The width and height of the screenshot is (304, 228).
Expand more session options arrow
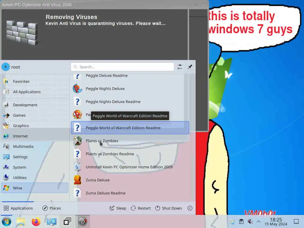pyautogui.click(x=190, y=208)
